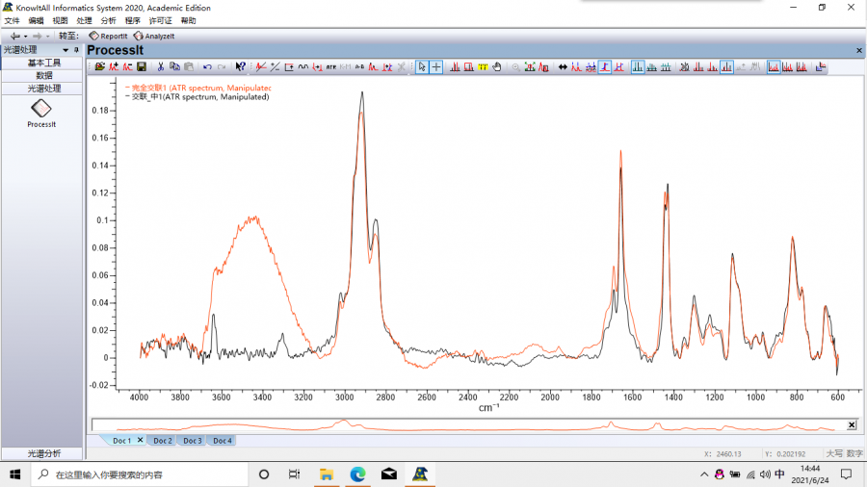Click the open file folder icon
This screenshot has height=487, width=867.
point(99,67)
